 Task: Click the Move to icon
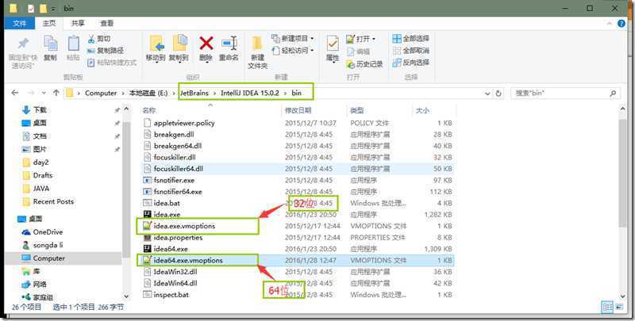156,44
